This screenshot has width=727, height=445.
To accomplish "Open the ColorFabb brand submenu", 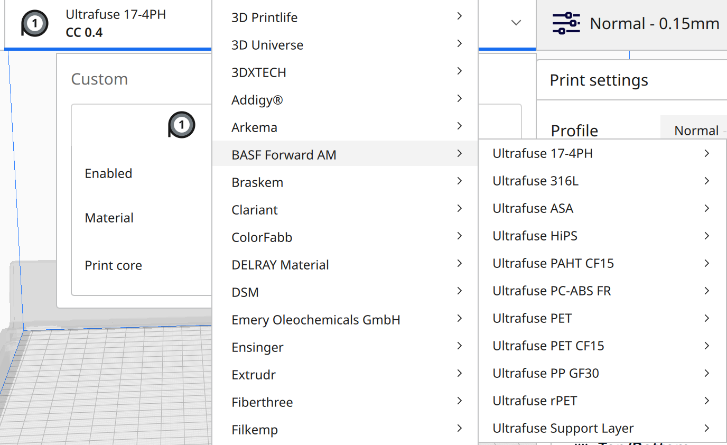I will tap(345, 237).
